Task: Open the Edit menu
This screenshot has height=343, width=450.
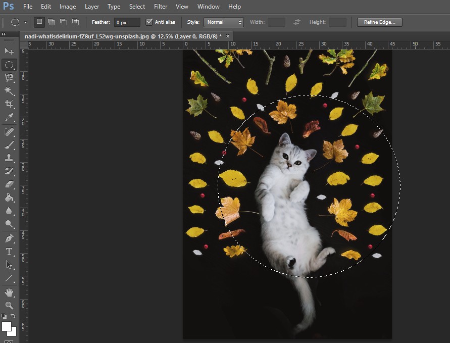Action: click(46, 7)
